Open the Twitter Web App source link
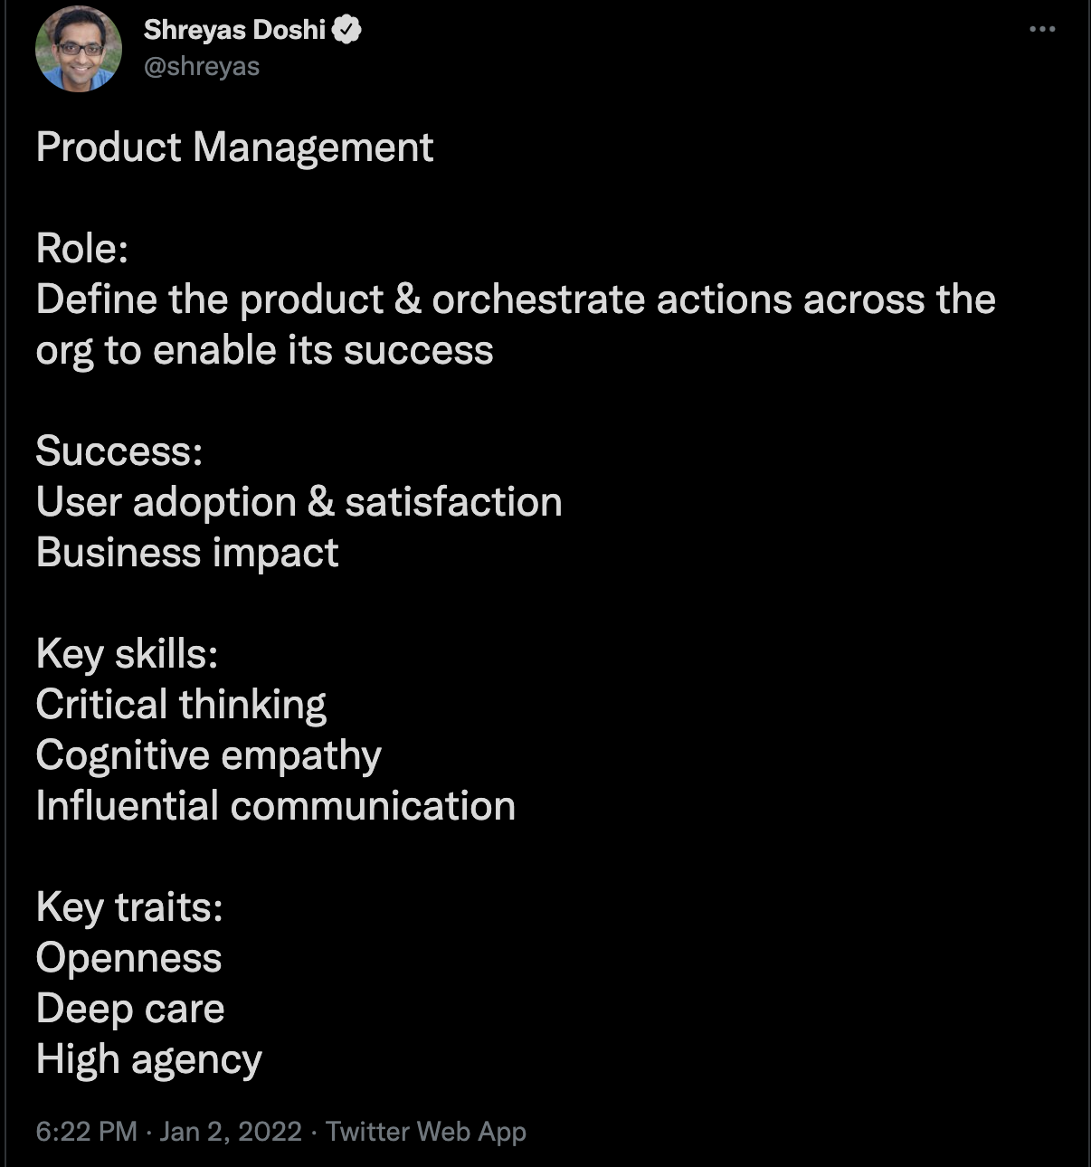Image resolution: width=1091 pixels, height=1167 pixels. (426, 1132)
